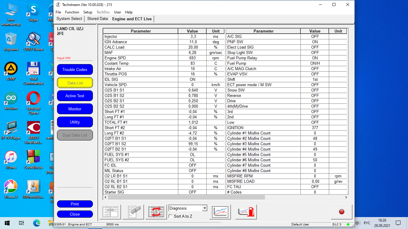Open the data list layout icon button
This screenshot has height=229, width=408.
coord(110,212)
